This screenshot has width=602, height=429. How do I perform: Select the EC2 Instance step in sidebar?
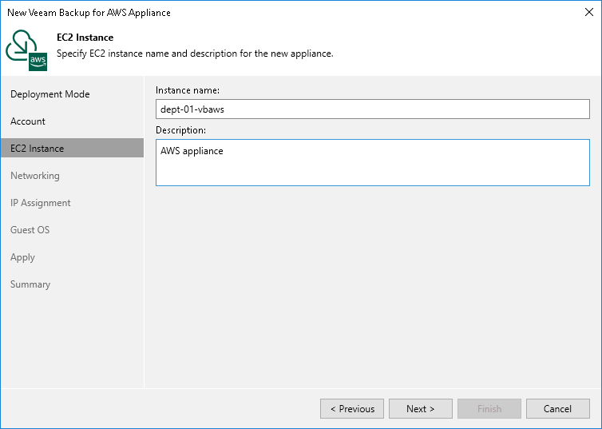[x=38, y=149]
